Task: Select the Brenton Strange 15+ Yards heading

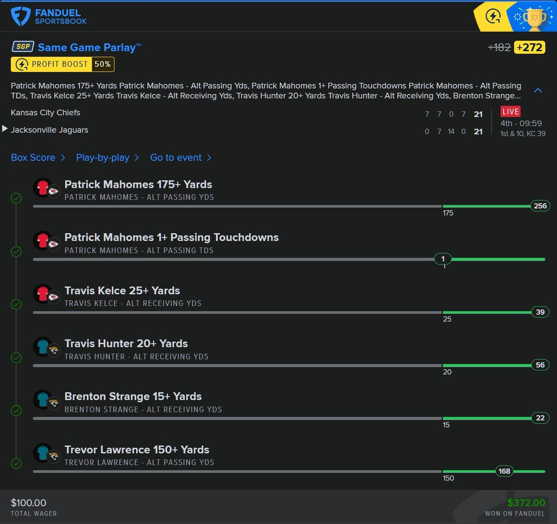Action: (x=133, y=396)
